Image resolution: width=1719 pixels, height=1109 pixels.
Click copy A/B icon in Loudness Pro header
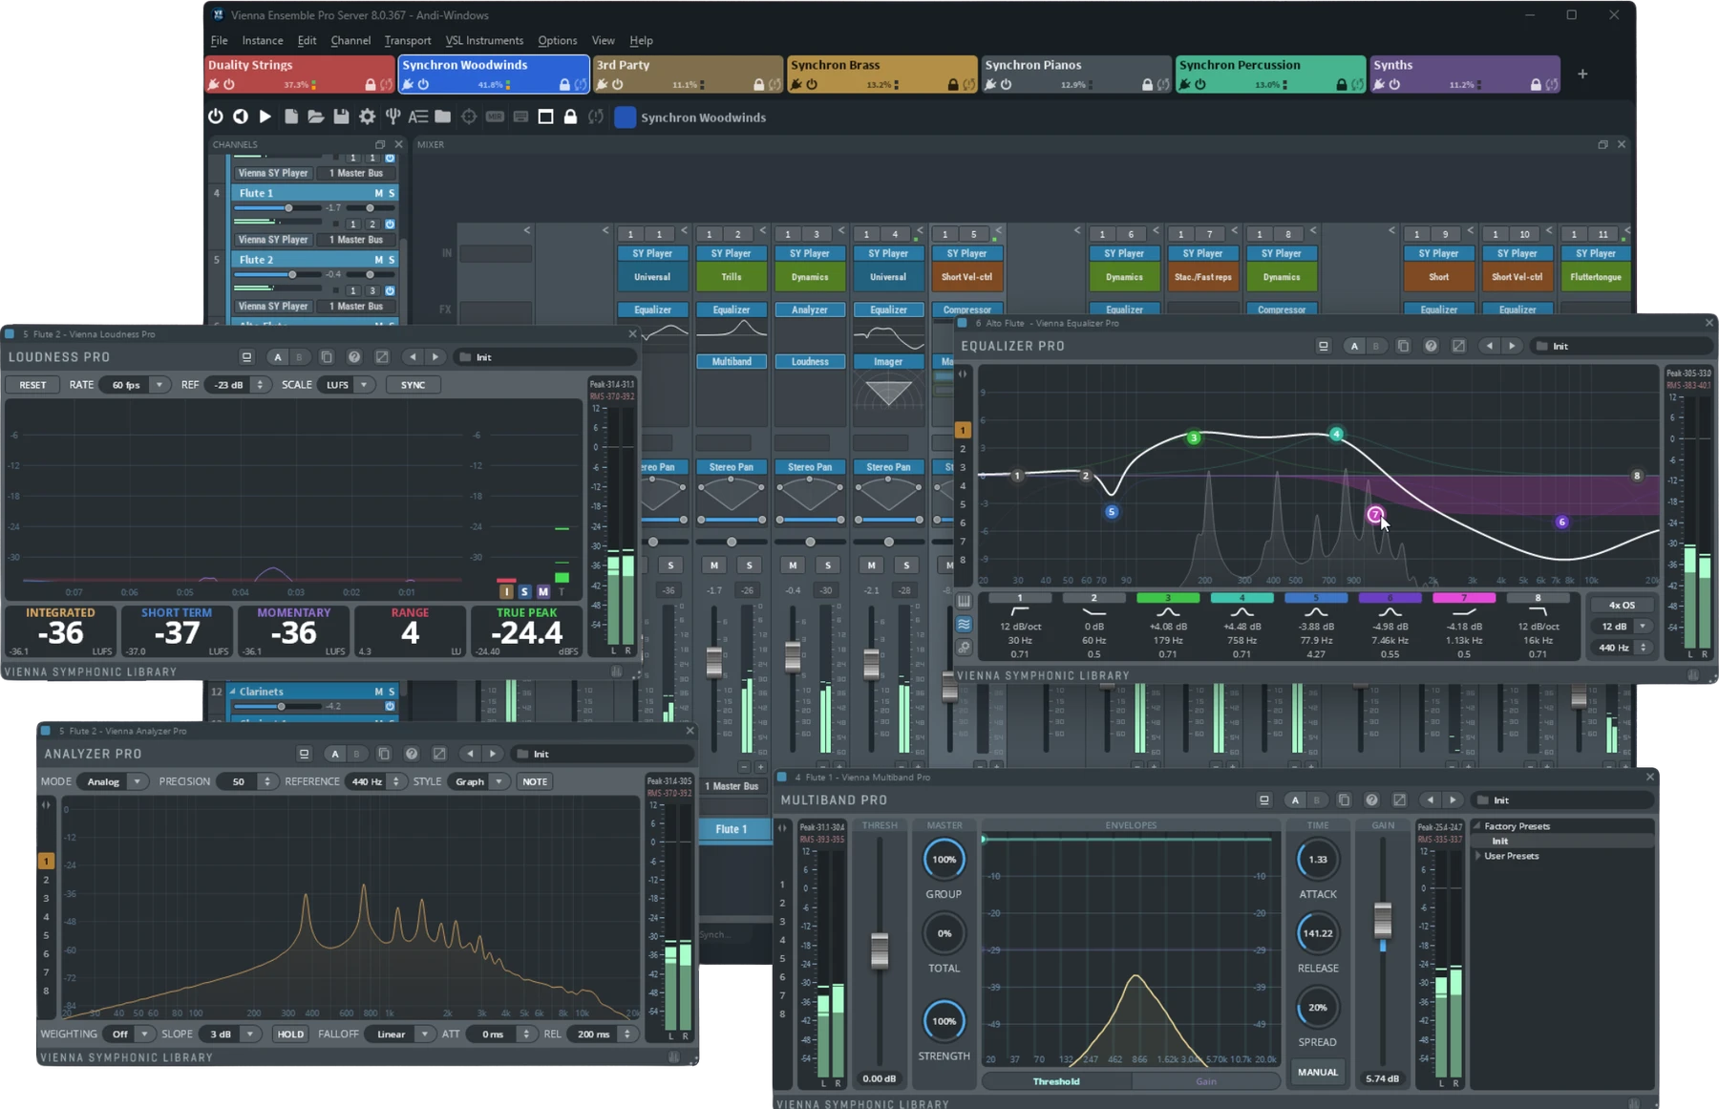(327, 357)
